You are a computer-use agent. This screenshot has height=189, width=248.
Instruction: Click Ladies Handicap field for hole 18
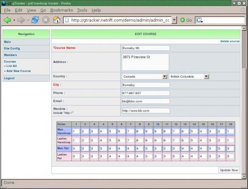click(x=230, y=140)
